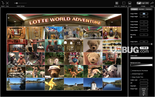
Task: Click the Invert selection icon
Action: coord(130,3)
